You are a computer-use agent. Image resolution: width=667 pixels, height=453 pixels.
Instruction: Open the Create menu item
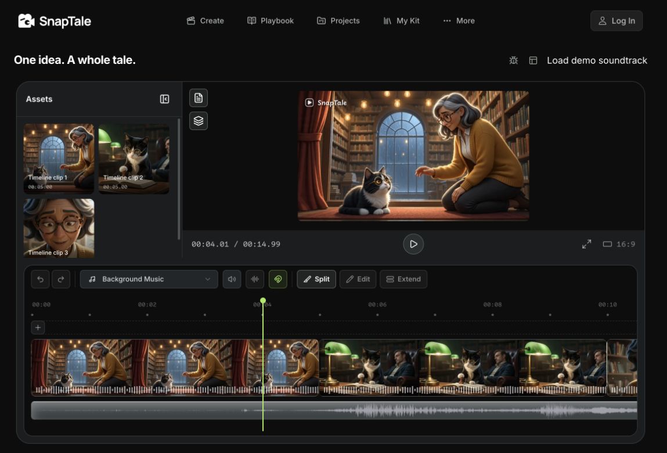click(x=205, y=21)
